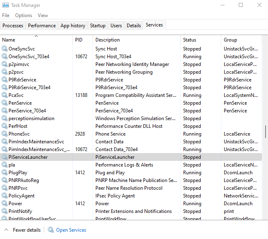This screenshot has height=239, width=268.
Task: Click the IPsec Policy Agent description
Action: 115,196
